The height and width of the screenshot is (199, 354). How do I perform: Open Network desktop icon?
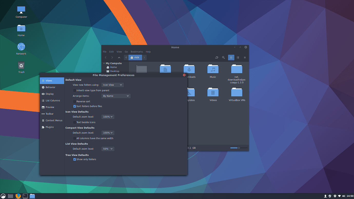pos(21,49)
